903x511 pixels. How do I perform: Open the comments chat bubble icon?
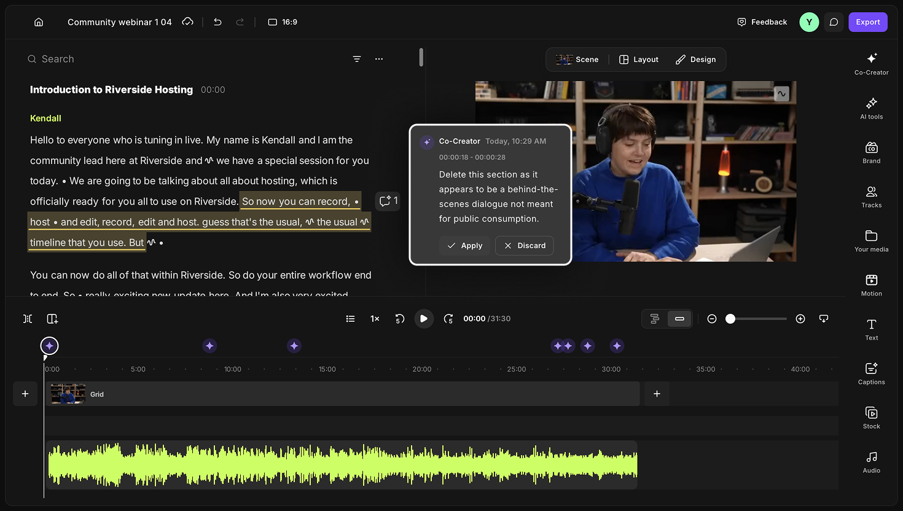[834, 22]
